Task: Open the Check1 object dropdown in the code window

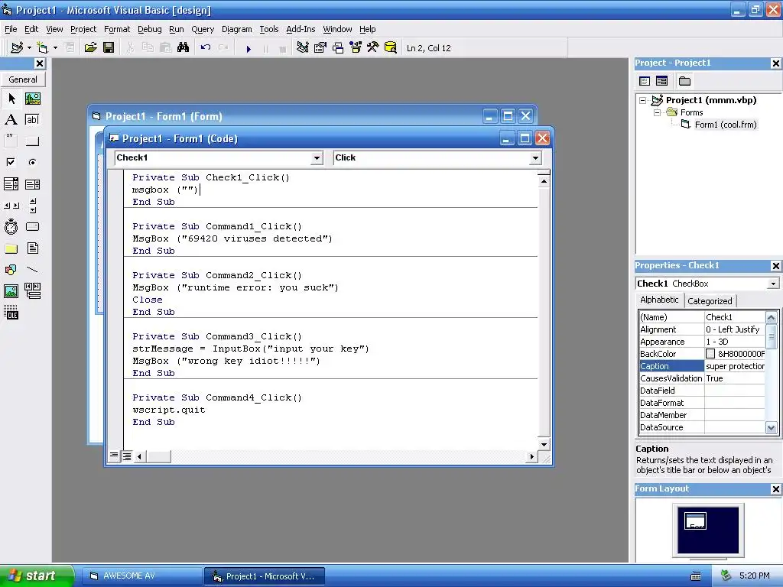Action: pos(317,158)
